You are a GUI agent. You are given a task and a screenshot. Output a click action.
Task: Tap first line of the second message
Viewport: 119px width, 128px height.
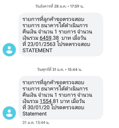tap(53, 82)
